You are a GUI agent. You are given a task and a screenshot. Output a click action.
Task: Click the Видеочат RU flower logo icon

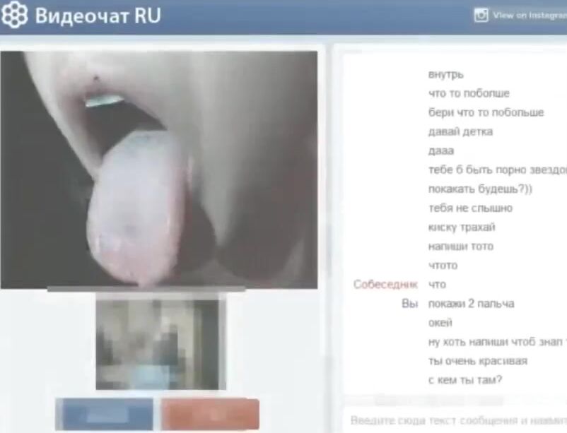click(15, 15)
